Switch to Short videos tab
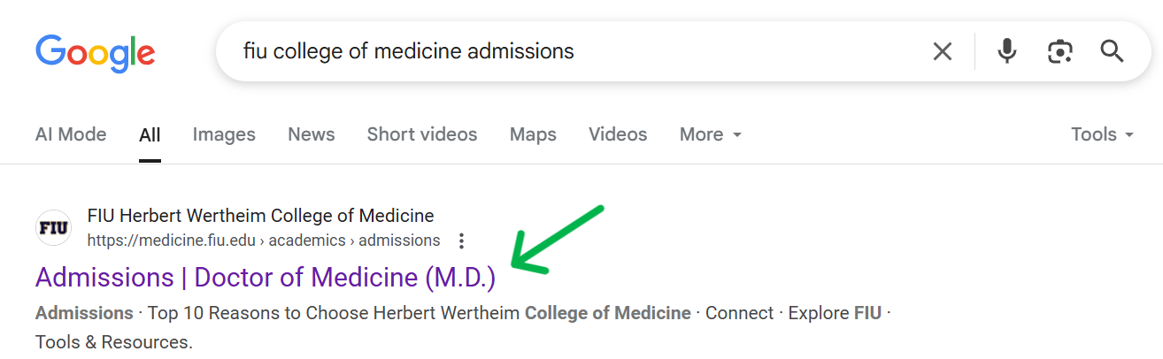 pos(422,134)
